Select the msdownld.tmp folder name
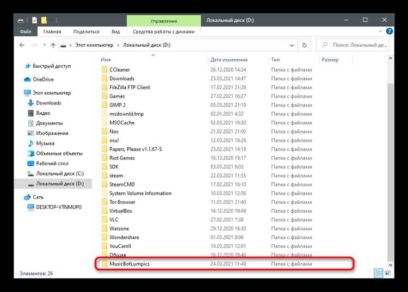 coord(126,114)
